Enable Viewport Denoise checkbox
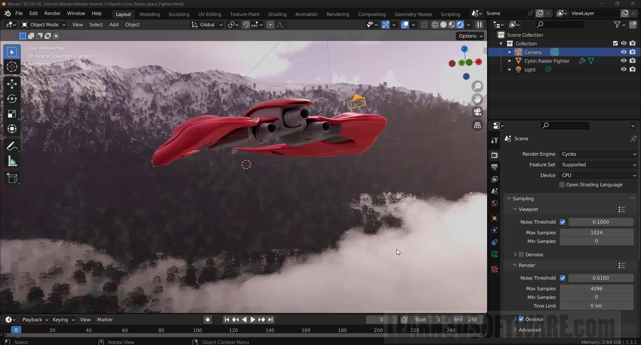 click(521, 255)
